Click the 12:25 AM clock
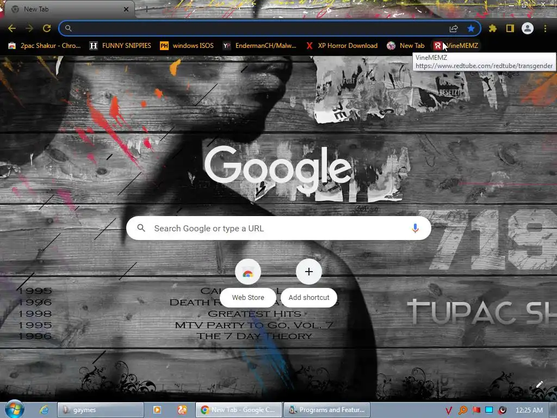 point(529,410)
